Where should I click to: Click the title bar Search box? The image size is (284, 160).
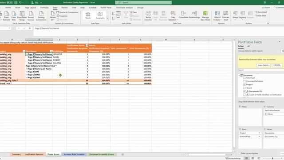pos(143,3)
